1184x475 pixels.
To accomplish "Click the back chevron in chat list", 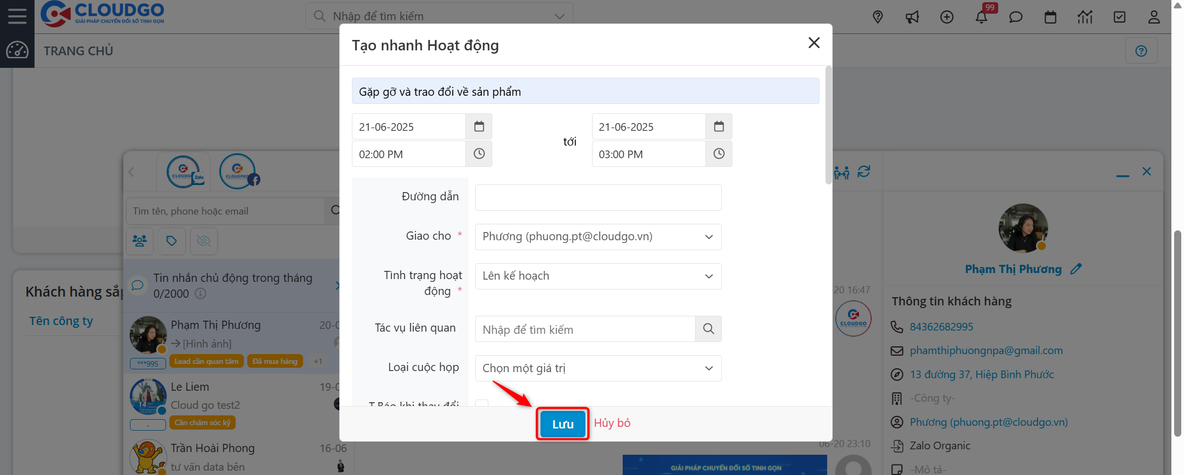I will point(131,172).
